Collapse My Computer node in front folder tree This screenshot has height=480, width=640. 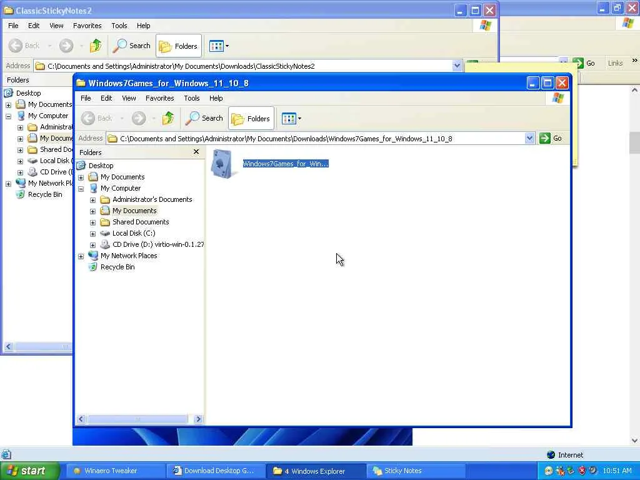click(81, 189)
